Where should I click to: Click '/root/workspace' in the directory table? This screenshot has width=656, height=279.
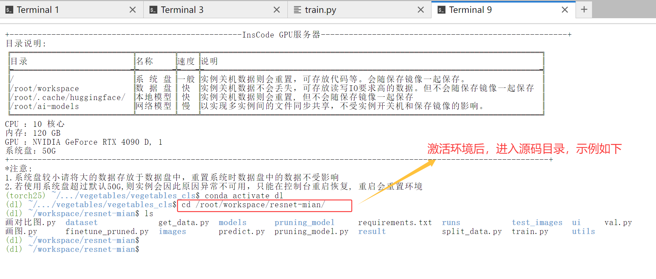click(x=45, y=89)
